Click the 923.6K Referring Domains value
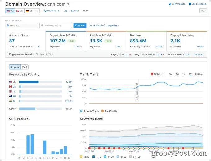The height and width of the screenshot is (161, 211). pyautogui.click(x=159, y=46)
